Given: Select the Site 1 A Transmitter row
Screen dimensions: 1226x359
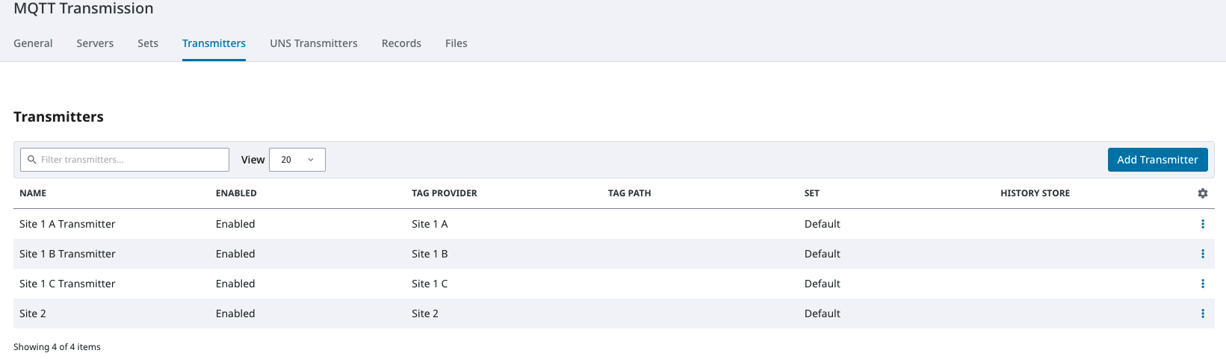Looking at the screenshot, I should tap(67, 224).
